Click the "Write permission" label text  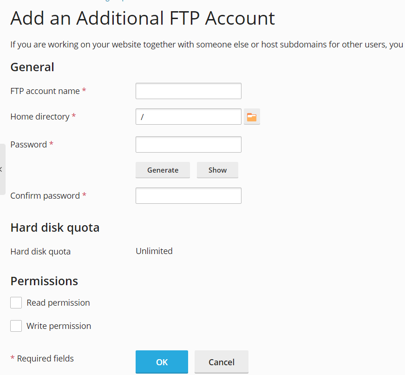coord(59,326)
